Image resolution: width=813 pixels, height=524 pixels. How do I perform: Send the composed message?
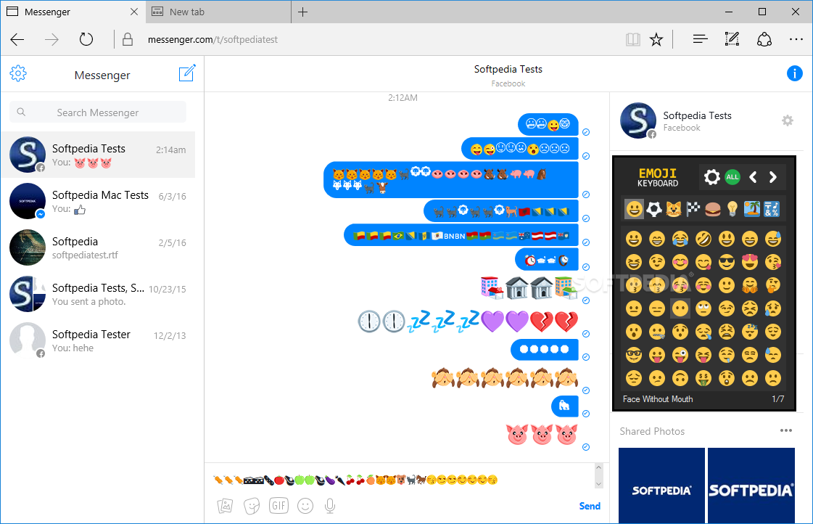pyautogui.click(x=590, y=506)
